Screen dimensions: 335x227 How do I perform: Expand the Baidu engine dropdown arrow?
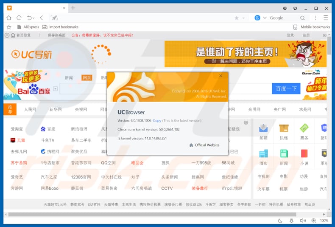click(x=55, y=89)
